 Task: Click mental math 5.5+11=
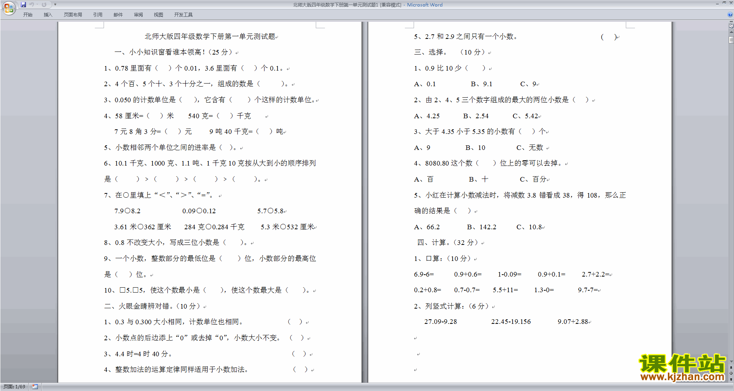tap(505, 290)
